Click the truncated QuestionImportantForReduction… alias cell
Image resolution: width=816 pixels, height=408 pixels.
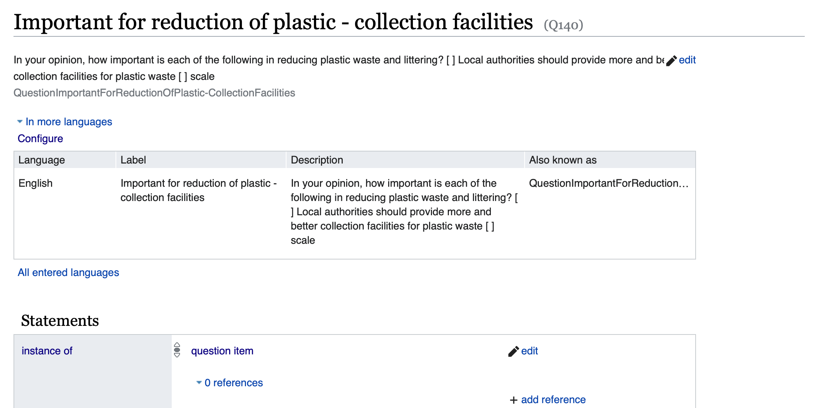[x=608, y=183]
